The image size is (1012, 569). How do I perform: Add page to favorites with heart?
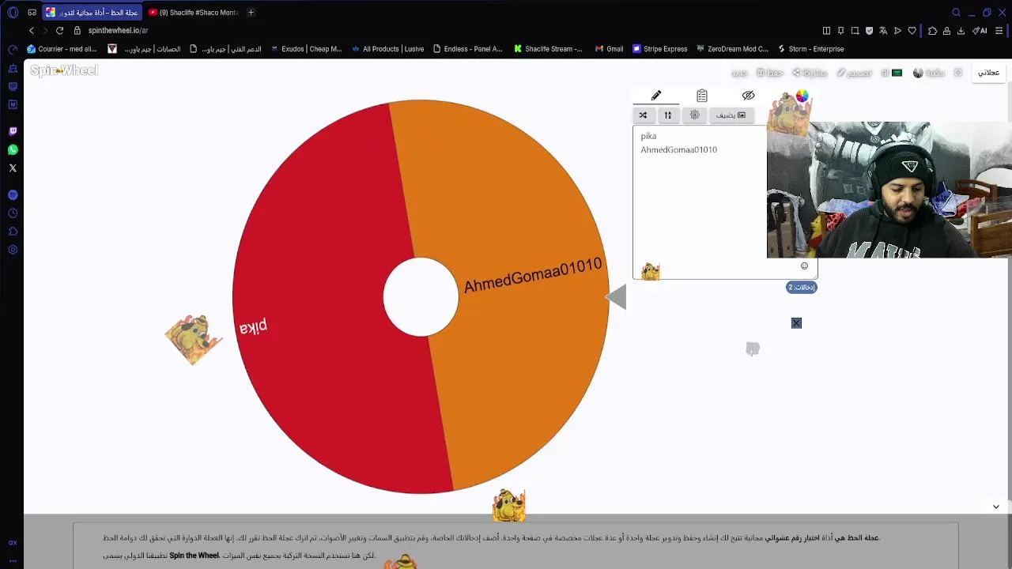tap(912, 31)
